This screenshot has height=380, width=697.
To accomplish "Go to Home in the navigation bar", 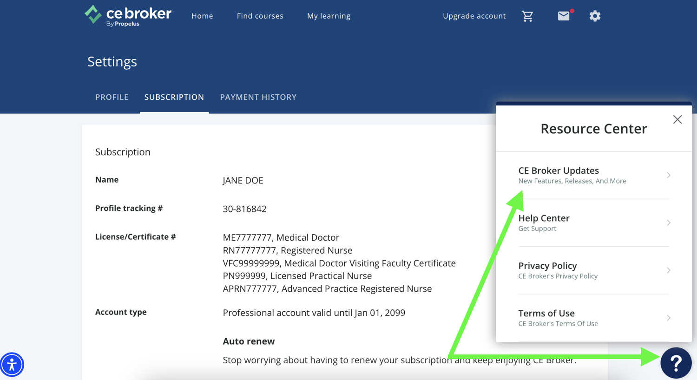I will point(202,16).
